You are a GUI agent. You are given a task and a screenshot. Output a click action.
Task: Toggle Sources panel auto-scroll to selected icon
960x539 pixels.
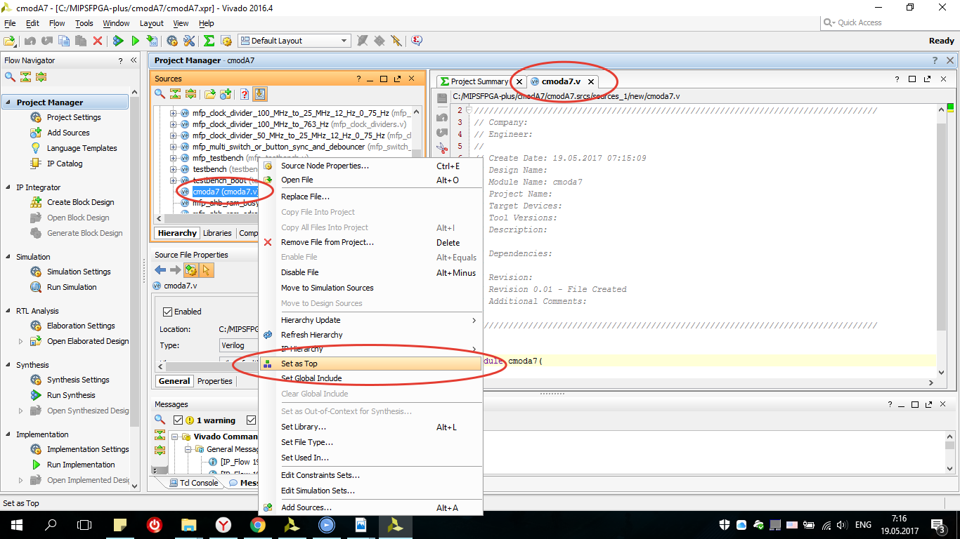260,94
